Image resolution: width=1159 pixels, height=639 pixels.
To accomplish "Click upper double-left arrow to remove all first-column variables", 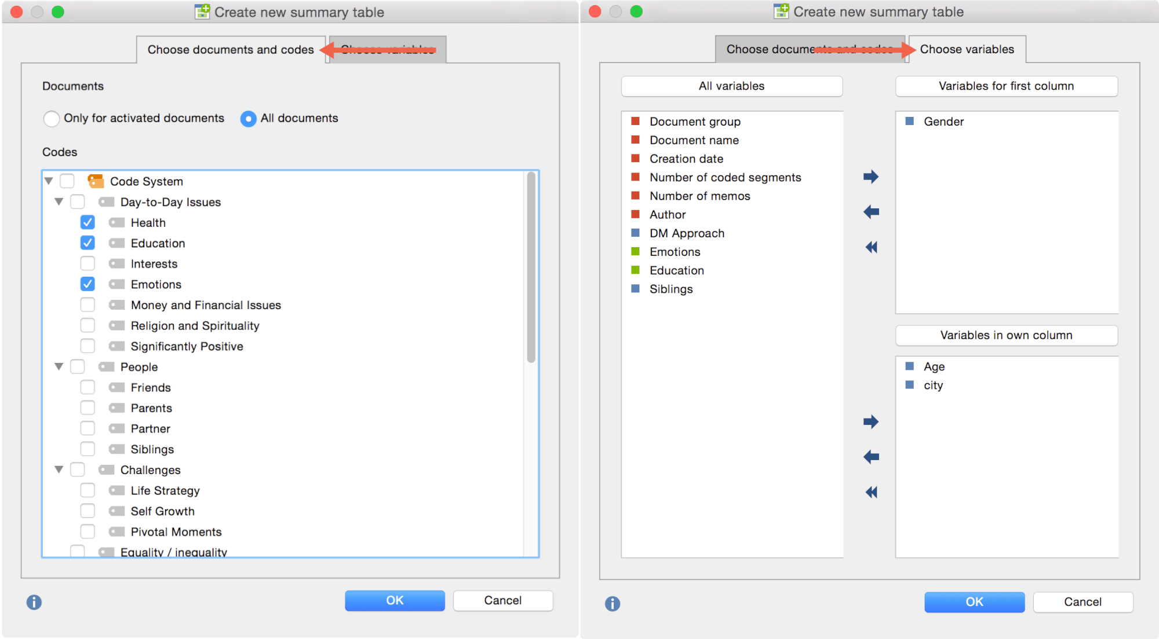I will [x=870, y=247].
